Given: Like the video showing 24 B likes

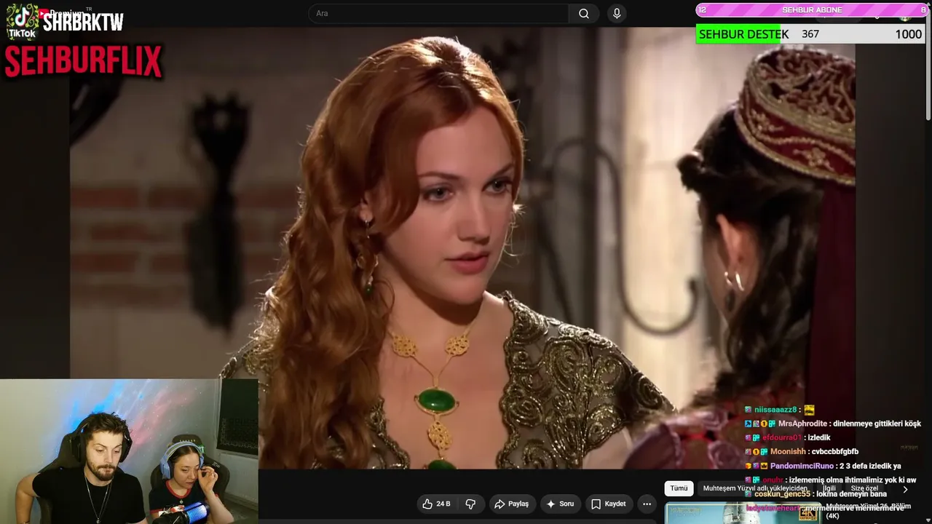Looking at the screenshot, I should [x=437, y=504].
